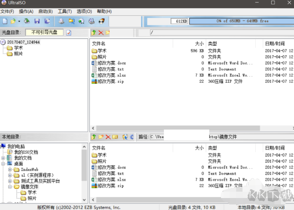Select 修改方案.zip in disc file list
The height and width of the screenshot is (210, 294).
110,81
